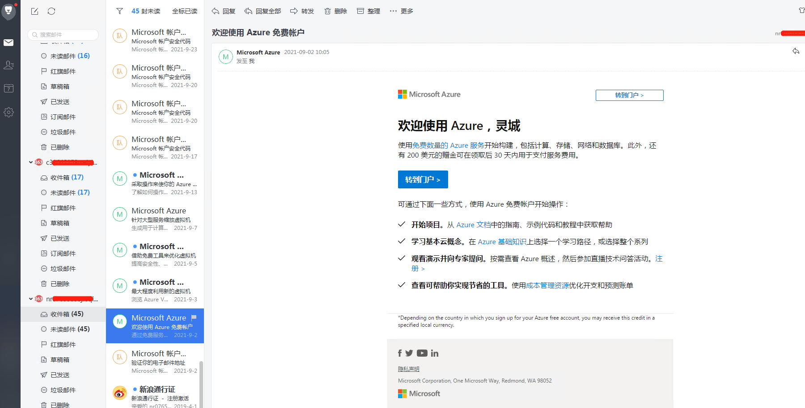This screenshot has width=805, height=408.
Task: Click the refresh mail icon
Action: 51,11
